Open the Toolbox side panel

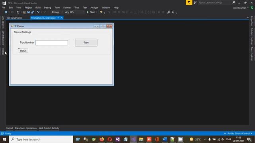(x=3, y=51)
